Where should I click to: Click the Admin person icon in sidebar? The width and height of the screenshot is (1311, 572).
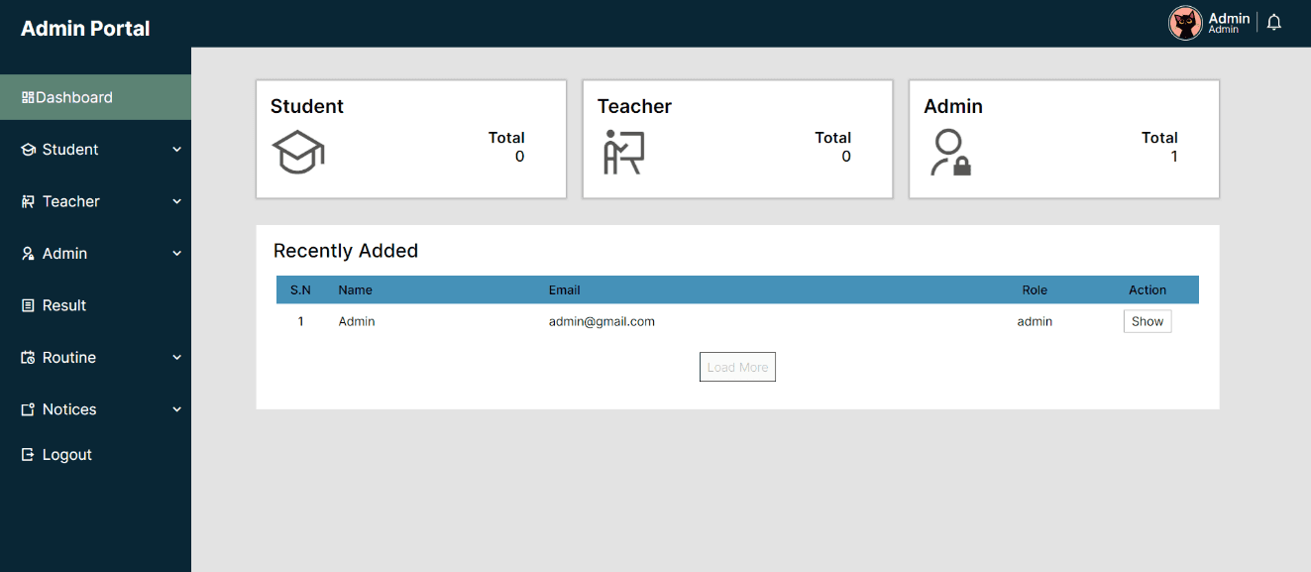coord(27,253)
